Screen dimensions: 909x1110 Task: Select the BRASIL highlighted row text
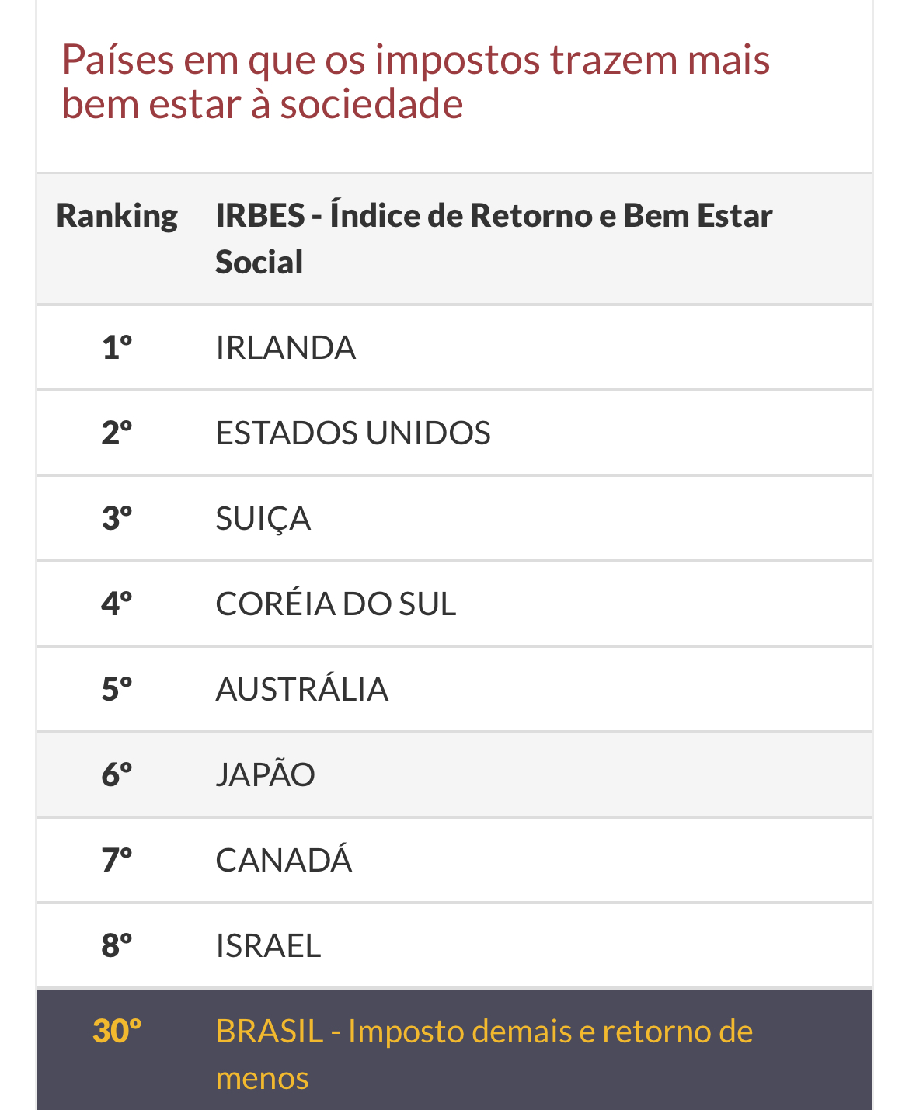coord(484,1054)
